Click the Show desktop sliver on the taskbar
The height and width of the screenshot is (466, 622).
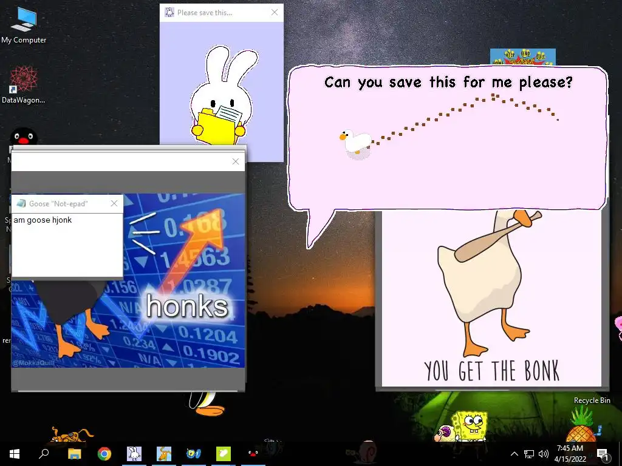pyautogui.click(x=620, y=454)
